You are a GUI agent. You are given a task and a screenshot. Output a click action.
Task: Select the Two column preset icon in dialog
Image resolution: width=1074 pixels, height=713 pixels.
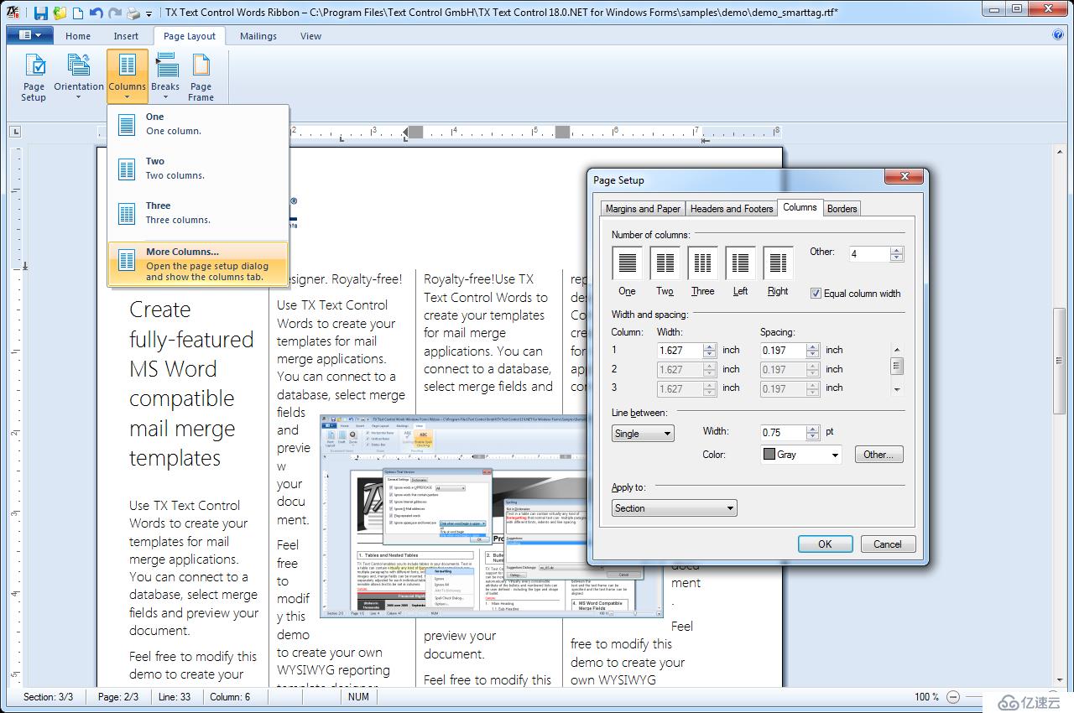(665, 263)
